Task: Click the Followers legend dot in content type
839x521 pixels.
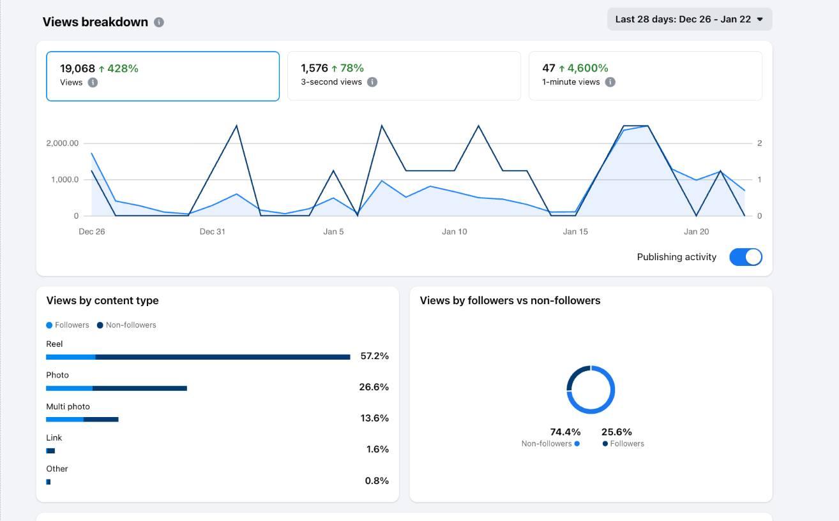Action: click(x=50, y=325)
